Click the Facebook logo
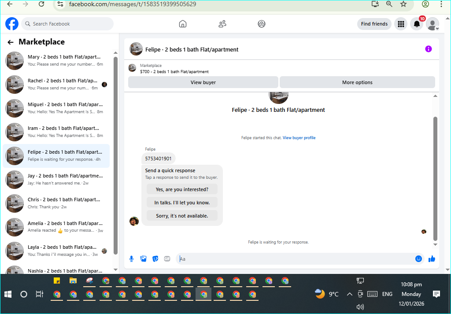This screenshot has width=451, height=314. (x=12, y=24)
